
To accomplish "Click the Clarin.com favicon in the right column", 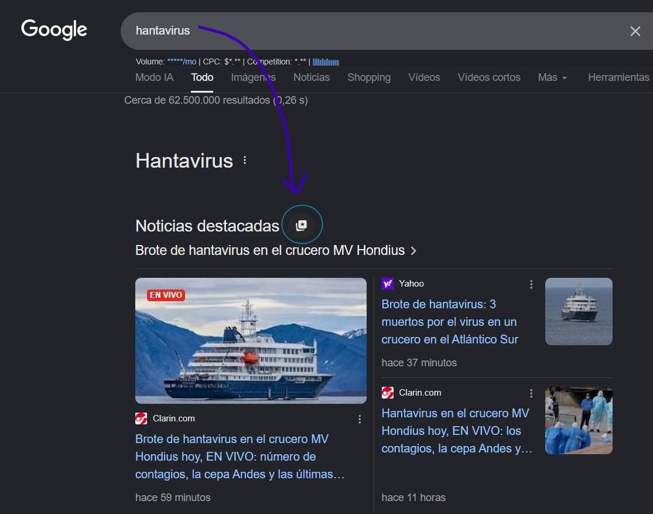I will (x=388, y=393).
